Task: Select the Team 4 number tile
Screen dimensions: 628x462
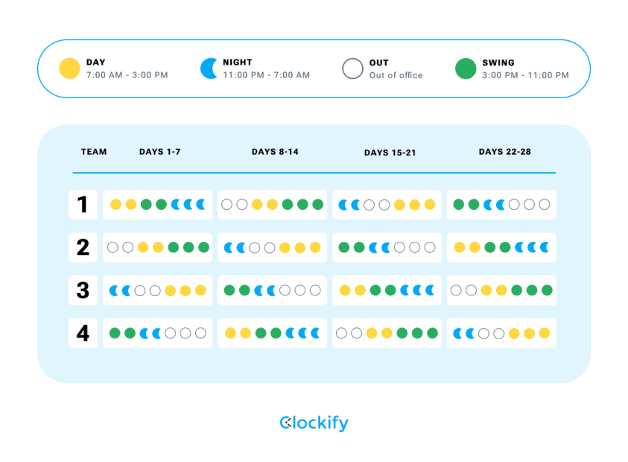Action: pyautogui.click(x=83, y=333)
